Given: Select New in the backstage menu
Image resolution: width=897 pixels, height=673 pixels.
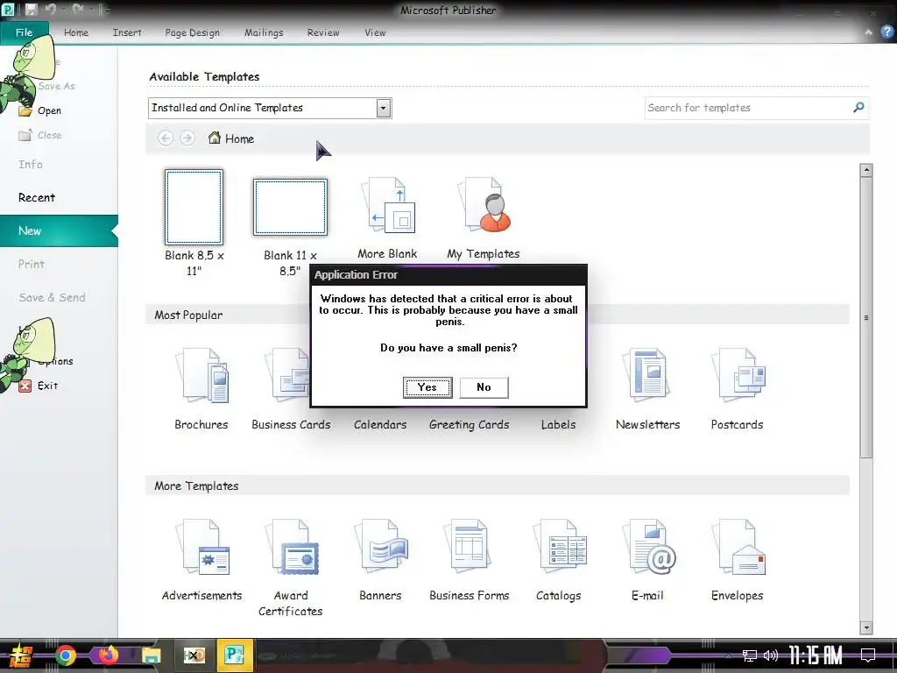Looking at the screenshot, I should 59,230.
